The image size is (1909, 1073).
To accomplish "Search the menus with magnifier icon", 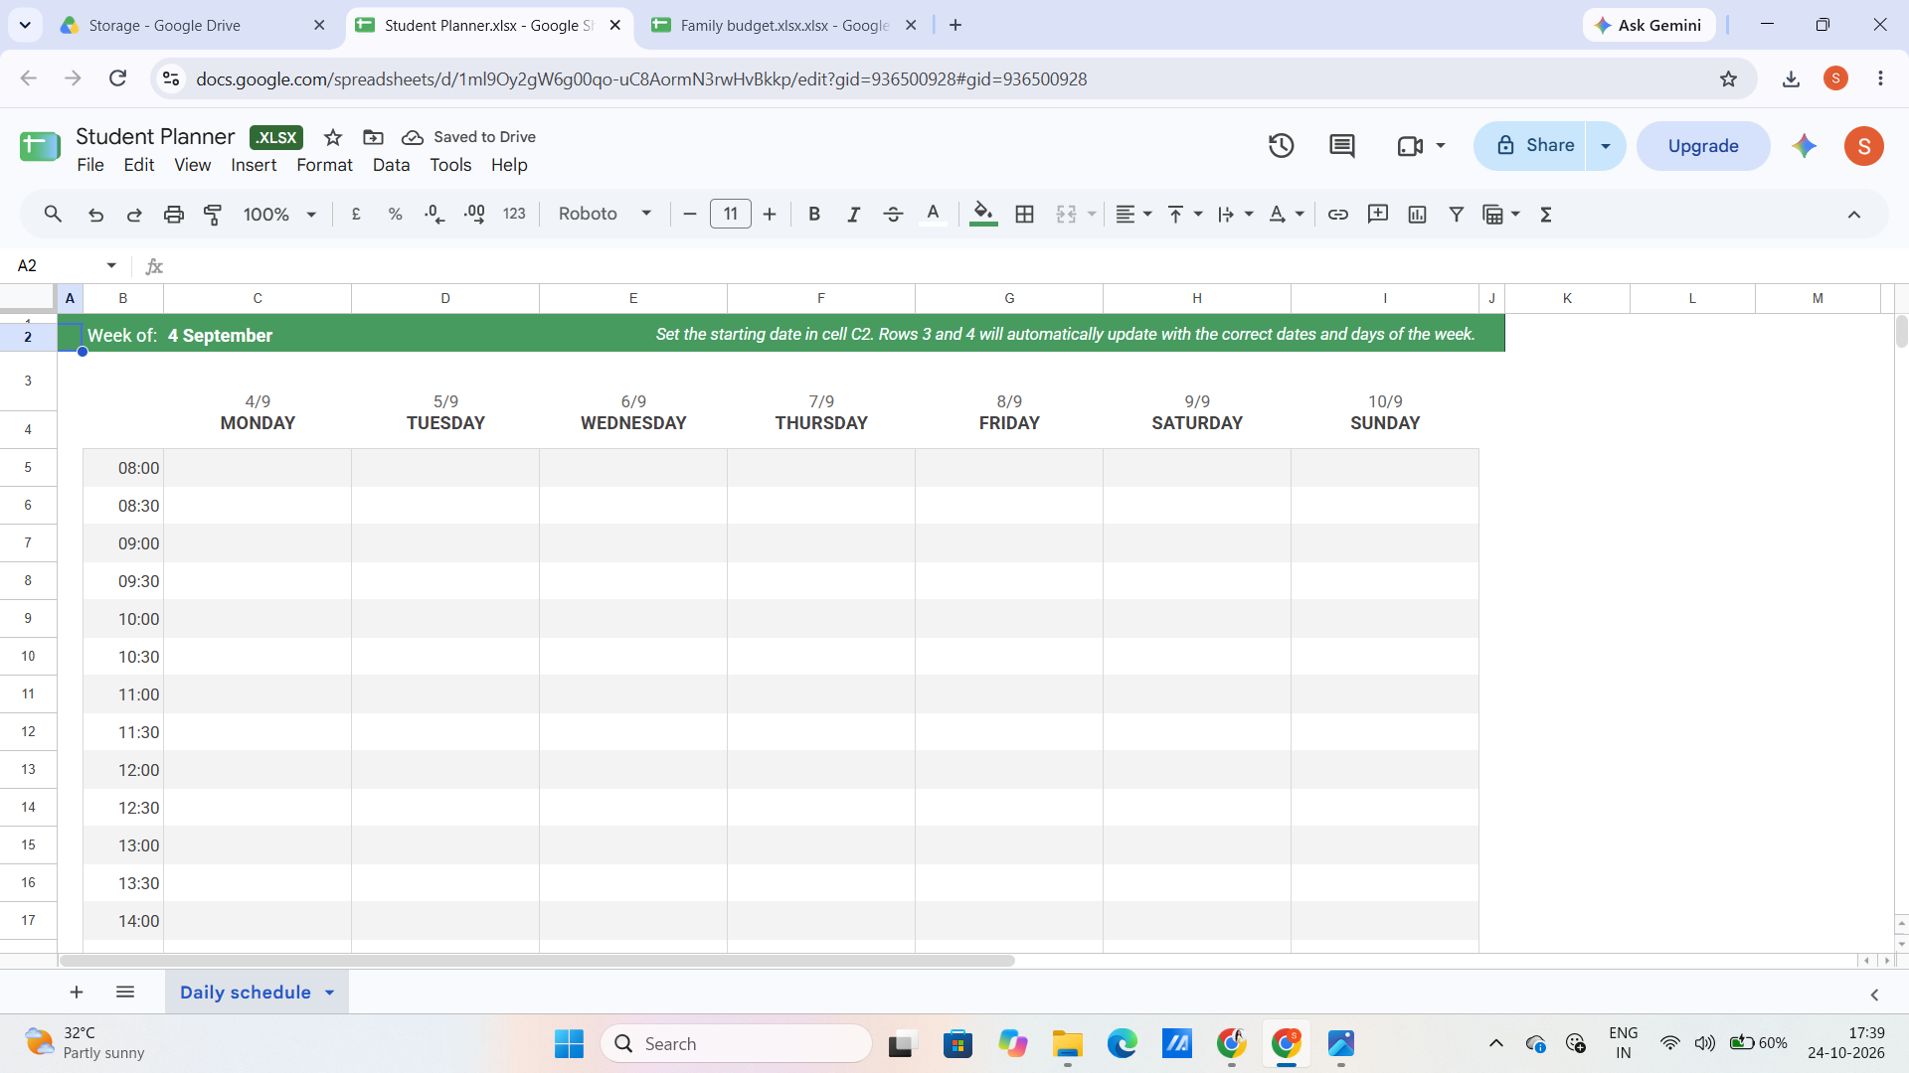I will tap(54, 215).
